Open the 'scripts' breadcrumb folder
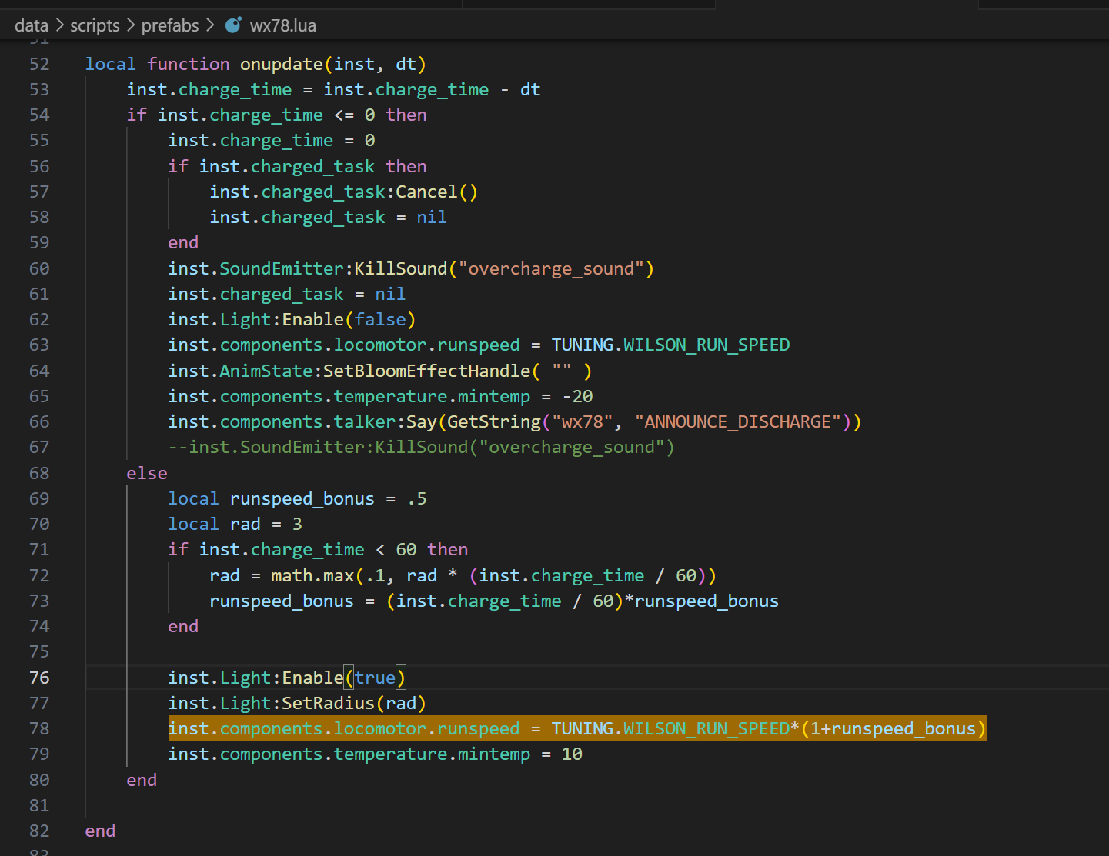The width and height of the screenshot is (1109, 856). tap(95, 25)
